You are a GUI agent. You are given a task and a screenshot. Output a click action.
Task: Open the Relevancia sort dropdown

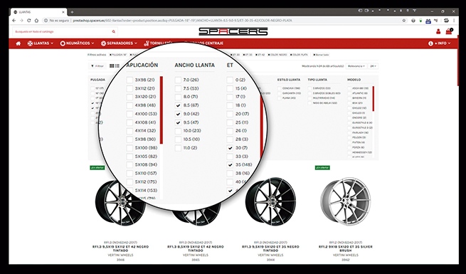[x=356, y=66]
